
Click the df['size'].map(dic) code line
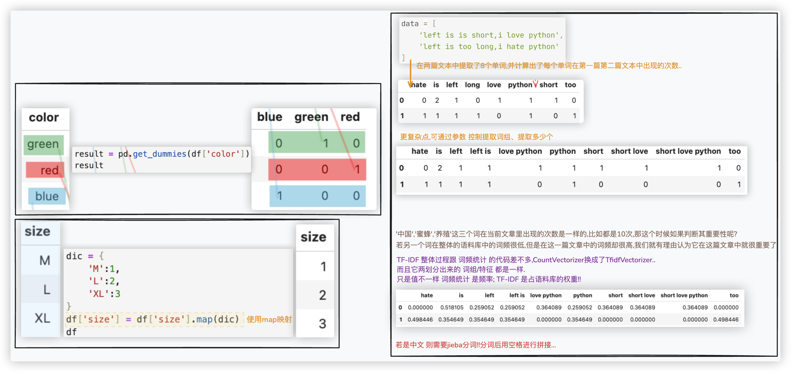[153, 319]
